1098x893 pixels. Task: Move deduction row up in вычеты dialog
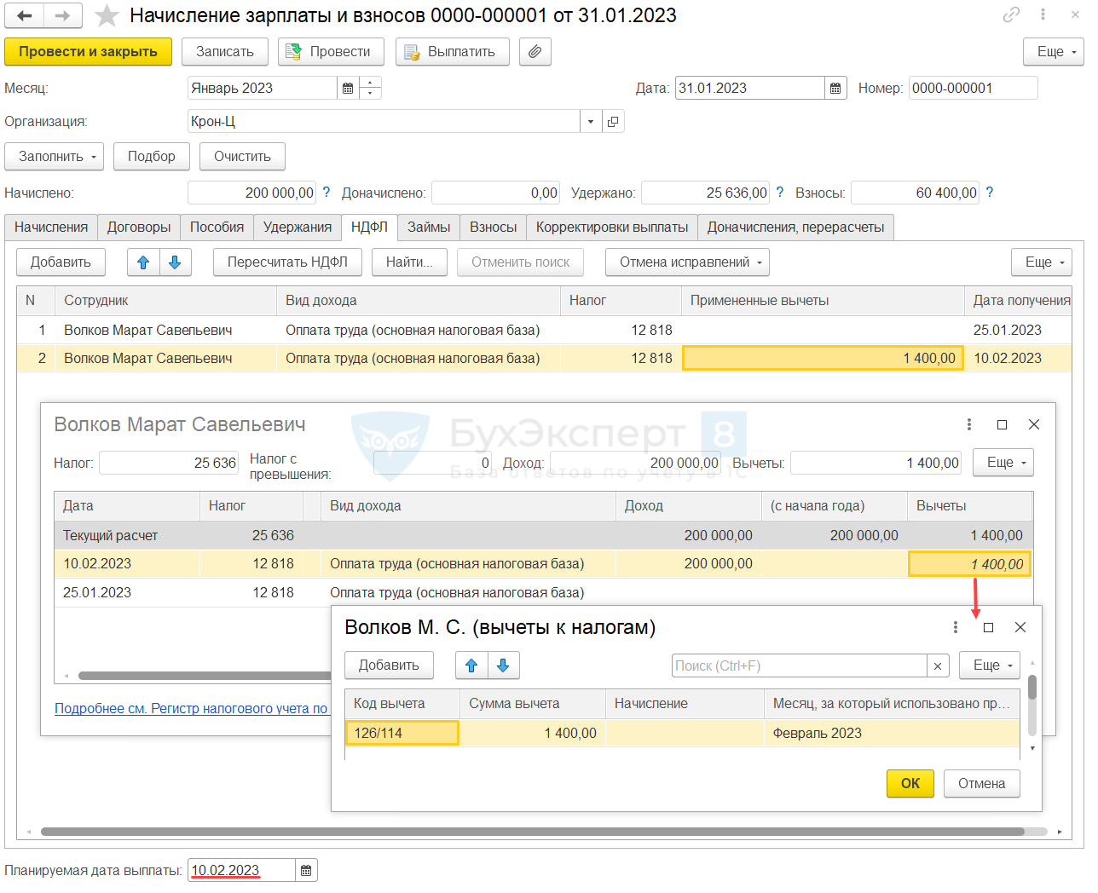click(471, 665)
